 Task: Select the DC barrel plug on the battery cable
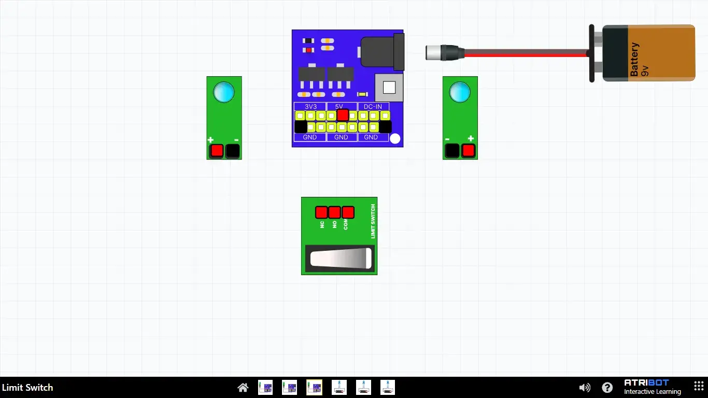coord(445,53)
